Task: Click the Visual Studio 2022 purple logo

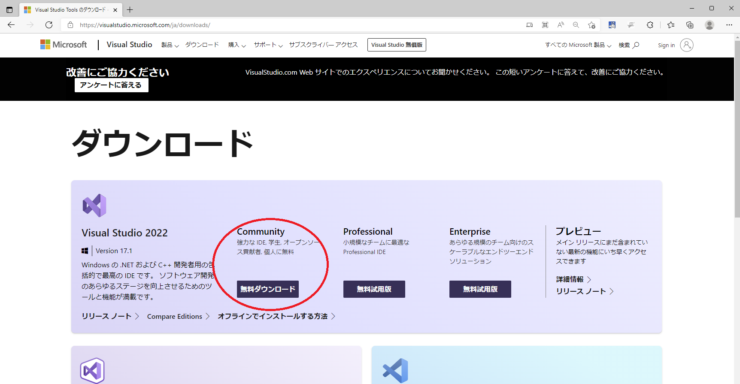Action: [x=94, y=206]
